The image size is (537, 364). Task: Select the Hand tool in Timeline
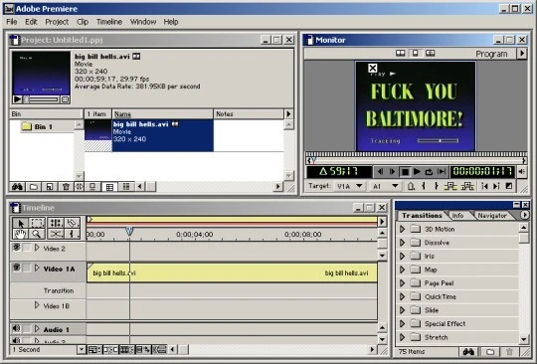(x=20, y=234)
